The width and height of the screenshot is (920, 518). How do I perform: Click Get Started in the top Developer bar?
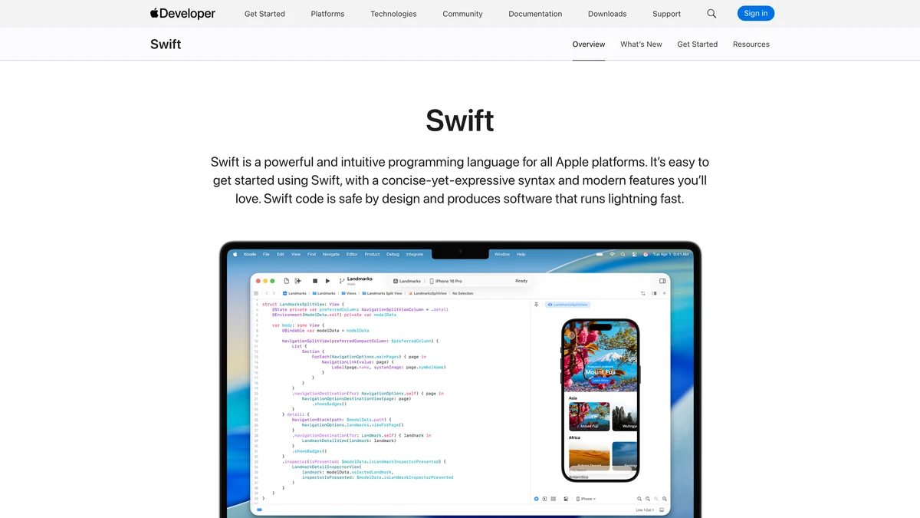click(264, 14)
